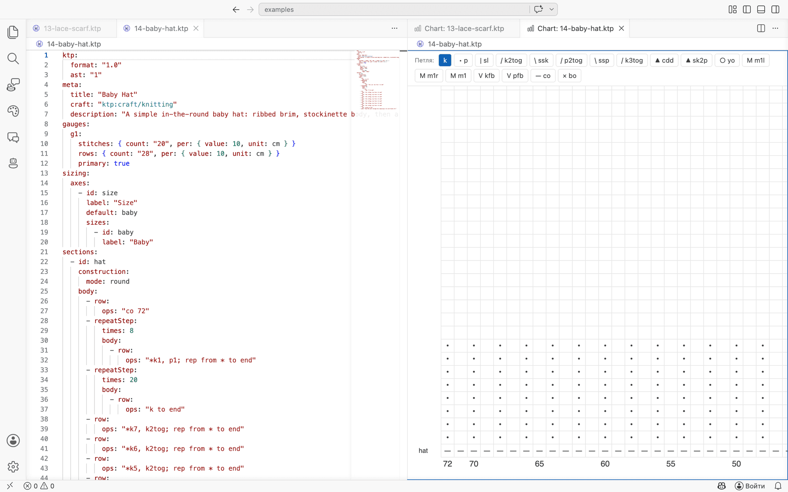
Task: Expand chat dropdown chevron in title bar
Action: tap(551, 9)
